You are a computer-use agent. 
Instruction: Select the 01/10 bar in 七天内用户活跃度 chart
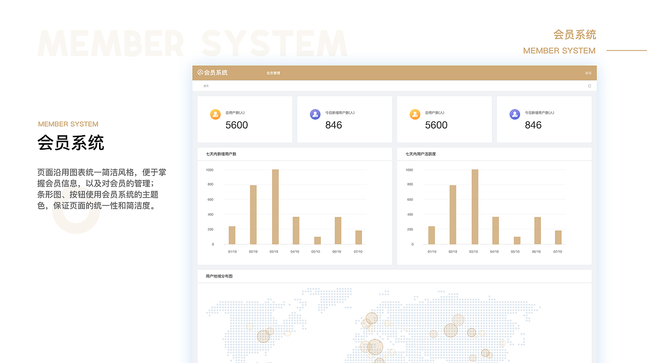(432, 235)
